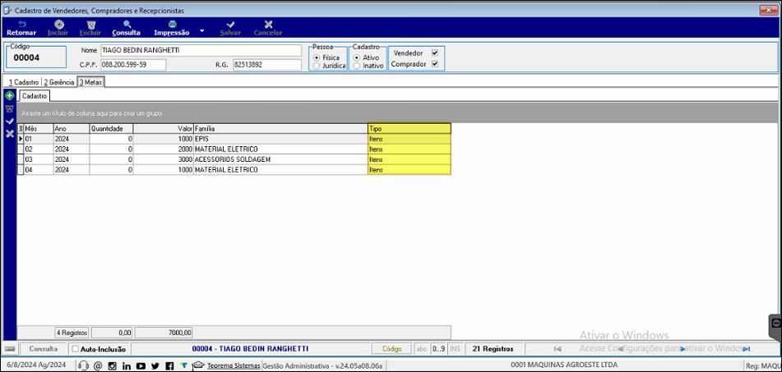Select the Valor 2000 cell
Viewport: 782px width, 372px height.
[x=164, y=149]
